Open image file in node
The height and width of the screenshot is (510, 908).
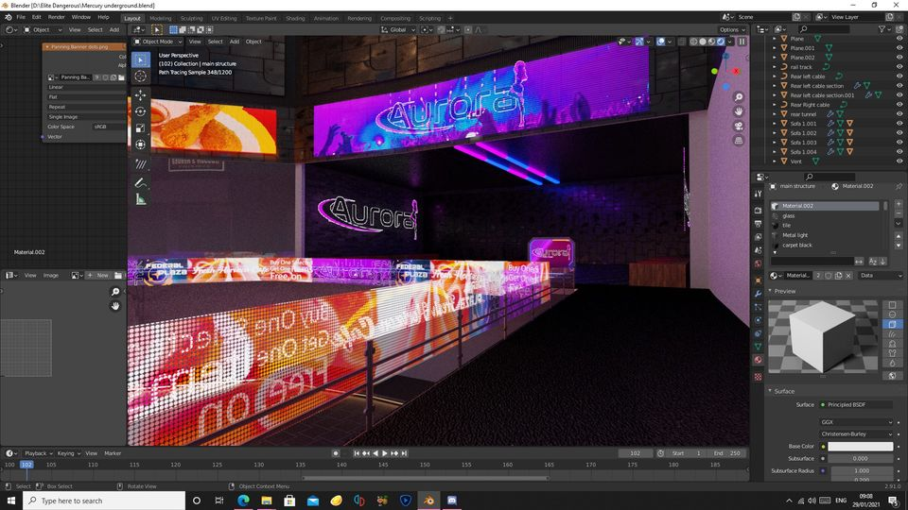pyautogui.click(x=121, y=77)
